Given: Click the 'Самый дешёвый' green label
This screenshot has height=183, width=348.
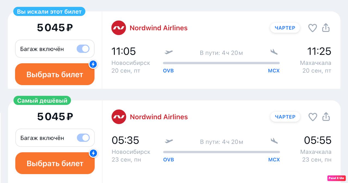Looking at the screenshot, I should point(42,101).
